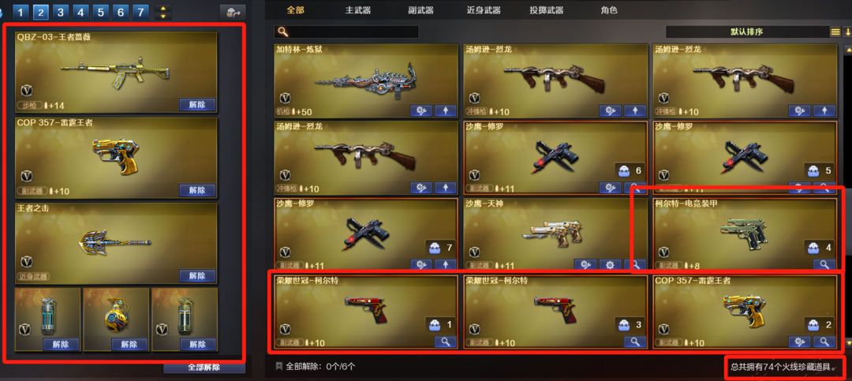The height and width of the screenshot is (381, 852).
Task: Click the upgrade arrow icon on 加特林-炼狱
Action: pyautogui.click(x=446, y=111)
